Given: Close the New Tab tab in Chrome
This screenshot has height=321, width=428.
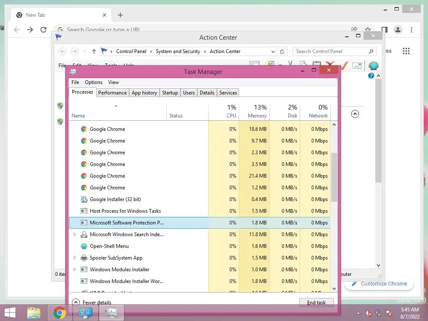Looking at the screenshot, I should [104, 15].
